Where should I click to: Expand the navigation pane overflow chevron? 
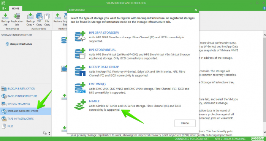click(x=49, y=133)
